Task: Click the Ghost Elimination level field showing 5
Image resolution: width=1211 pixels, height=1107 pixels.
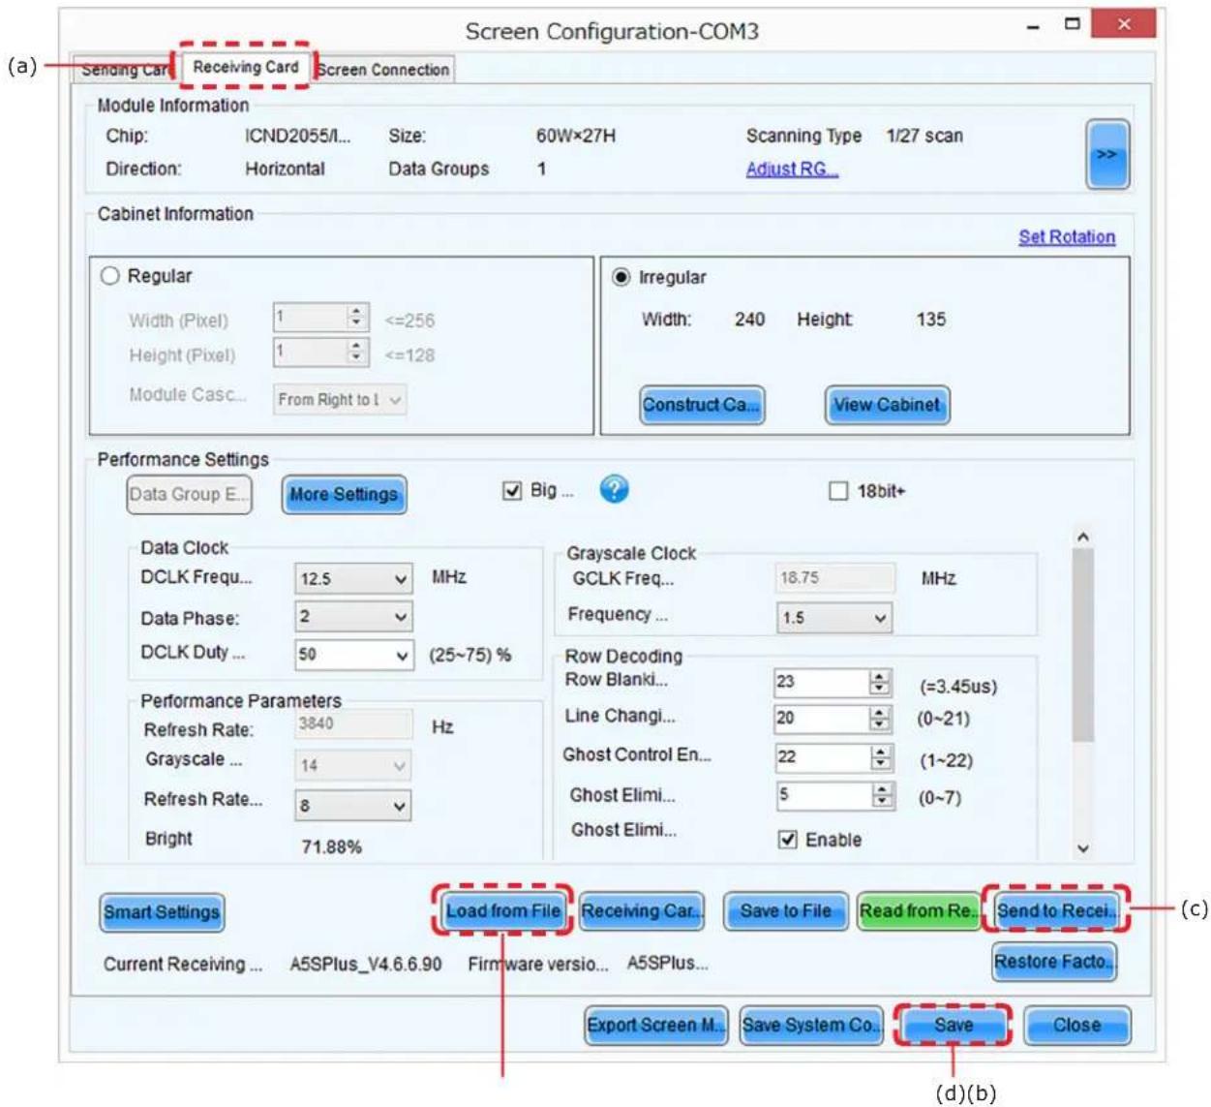Action: (x=821, y=795)
